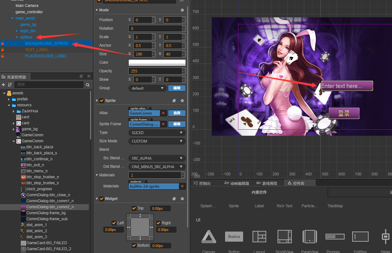Click the asset sort order icon
This screenshot has height=253, width=392.
point(10,85)
